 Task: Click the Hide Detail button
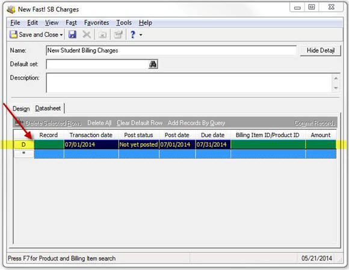[321, 51]
